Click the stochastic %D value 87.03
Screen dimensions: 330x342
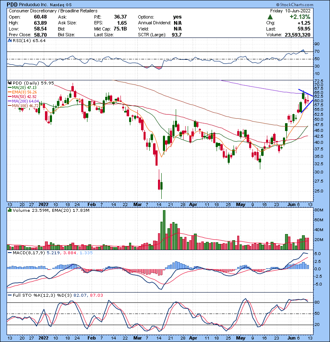click(x=96, y=295)
